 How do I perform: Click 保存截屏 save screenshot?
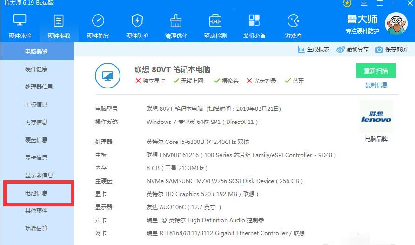click(x=391, y=49)
